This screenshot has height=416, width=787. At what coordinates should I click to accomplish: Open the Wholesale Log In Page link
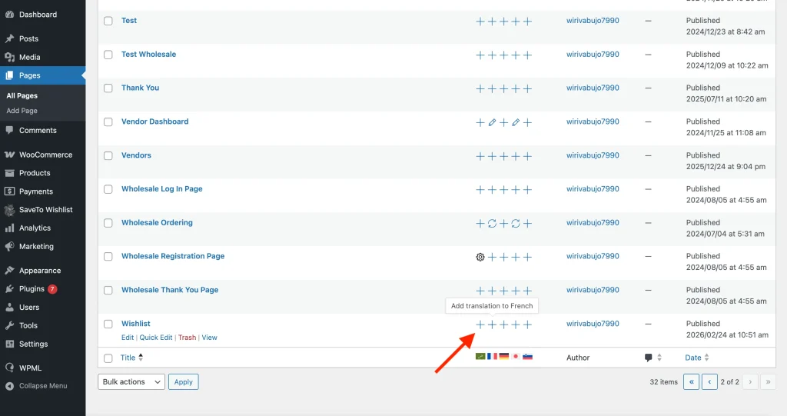click(161, 189)
